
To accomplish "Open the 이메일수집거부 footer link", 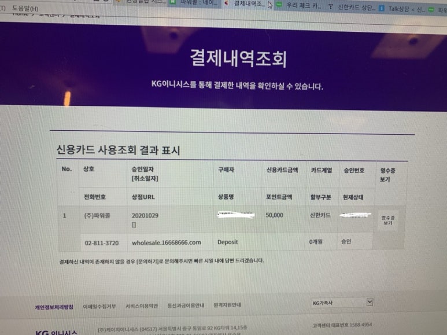I will [99, 307].
